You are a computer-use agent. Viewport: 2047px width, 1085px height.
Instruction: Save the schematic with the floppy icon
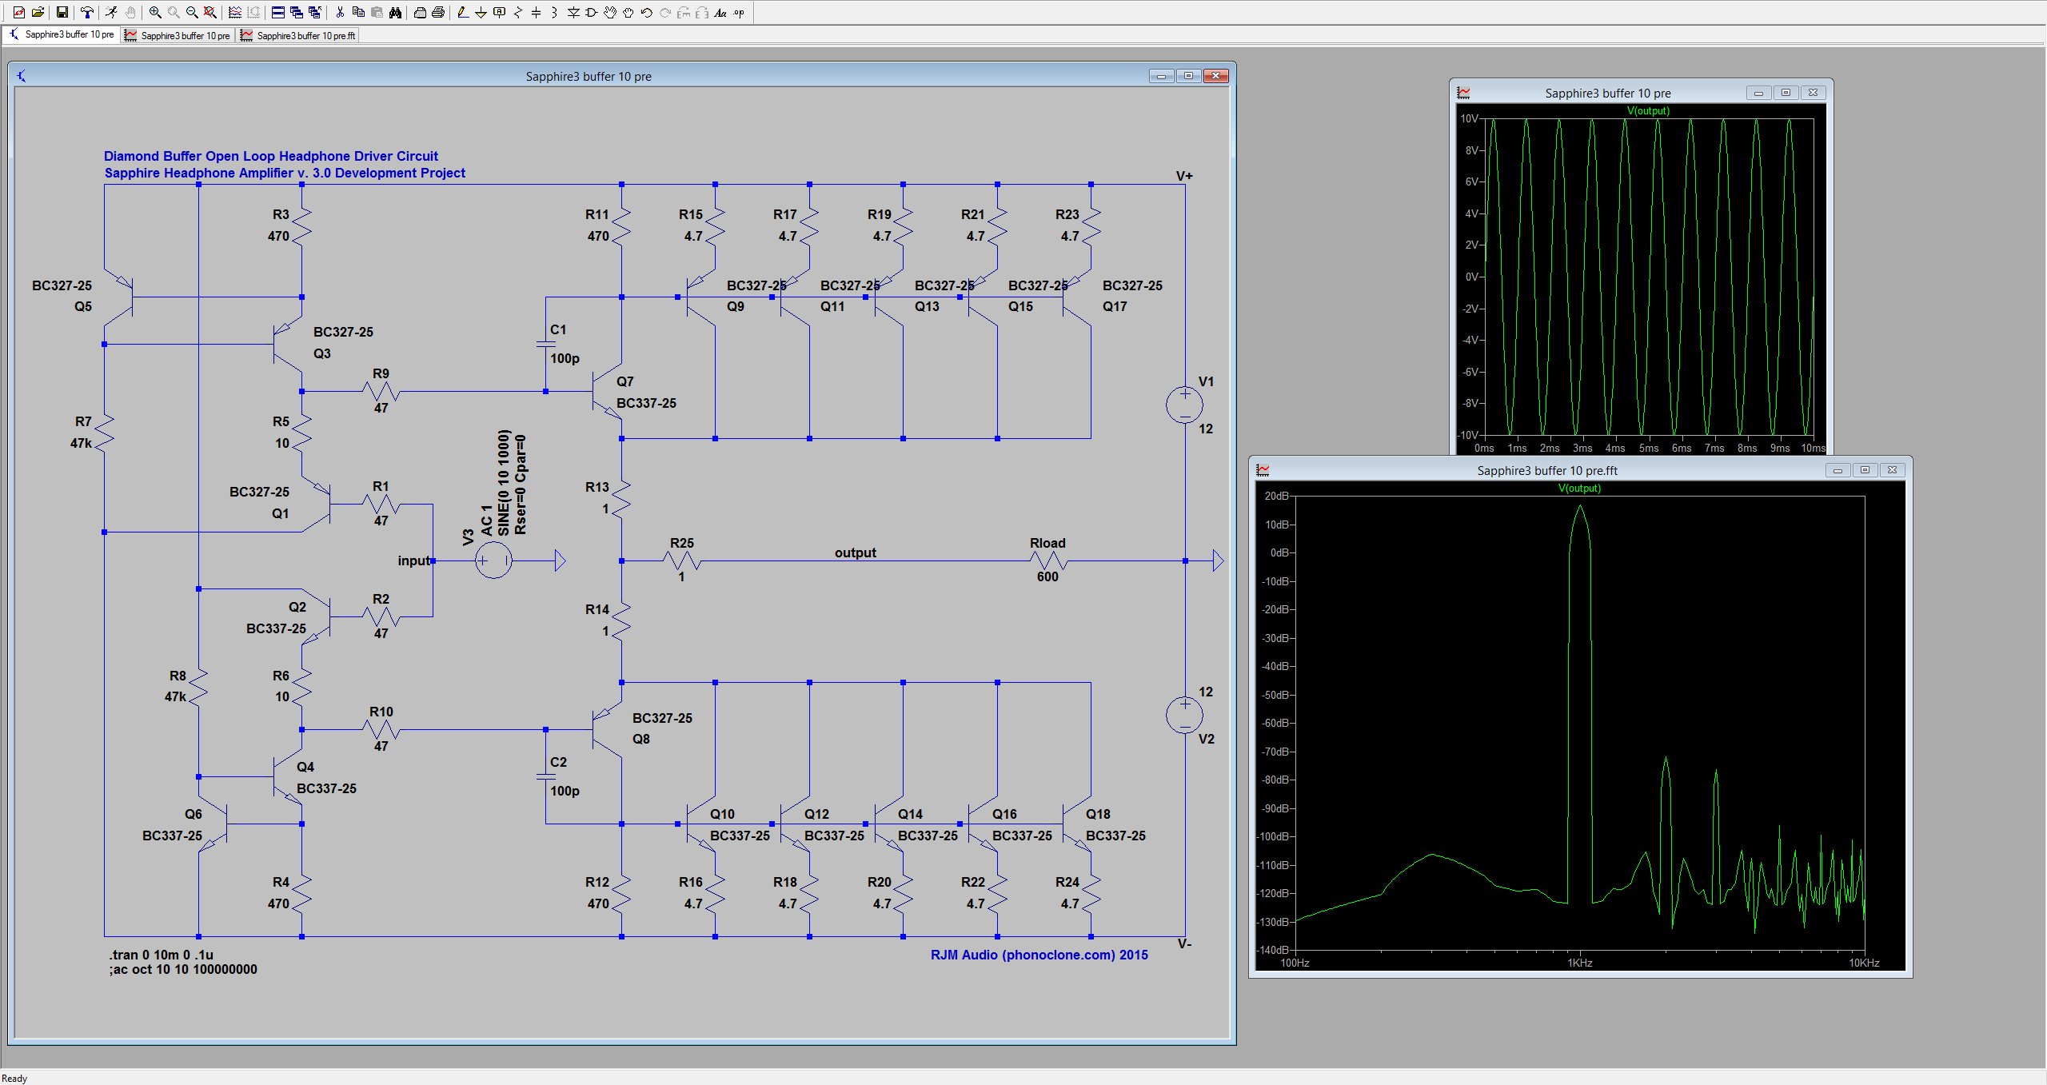point(62,12)
